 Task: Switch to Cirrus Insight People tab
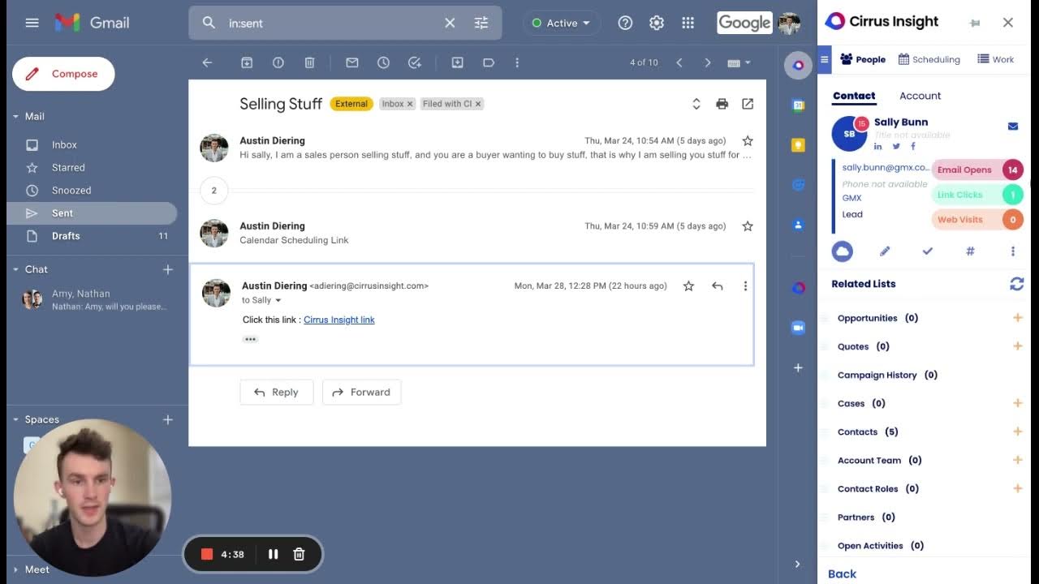coord(863,59)
